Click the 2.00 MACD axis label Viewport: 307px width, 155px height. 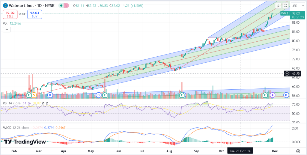(x=295, y=128)
